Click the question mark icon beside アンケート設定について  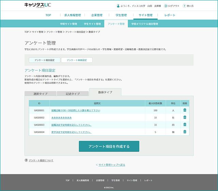[x=26, y=160]
